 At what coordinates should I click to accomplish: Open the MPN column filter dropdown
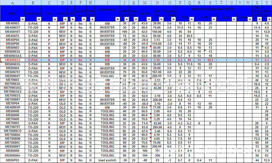click(x=23, y=19)
